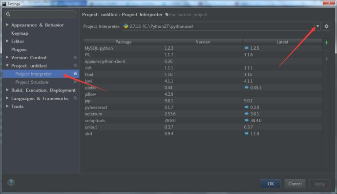Click the search magnifier icon
This screenshot has width=337, height=194.
coord(8,14)
